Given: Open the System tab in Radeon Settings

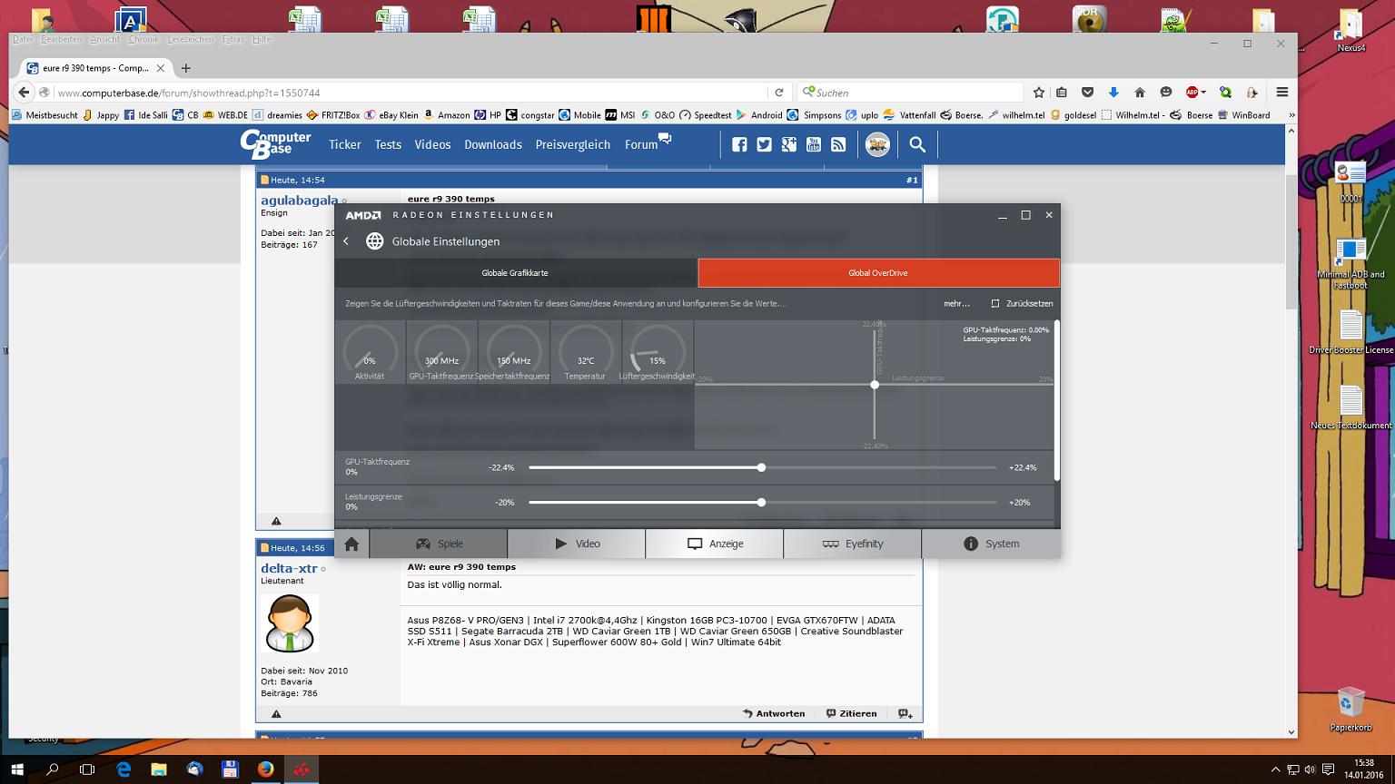Looking at the screenshot, I should 991,544.
